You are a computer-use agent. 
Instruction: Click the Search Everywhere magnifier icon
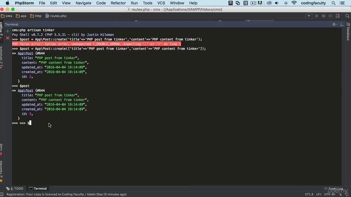coord(347,16)
